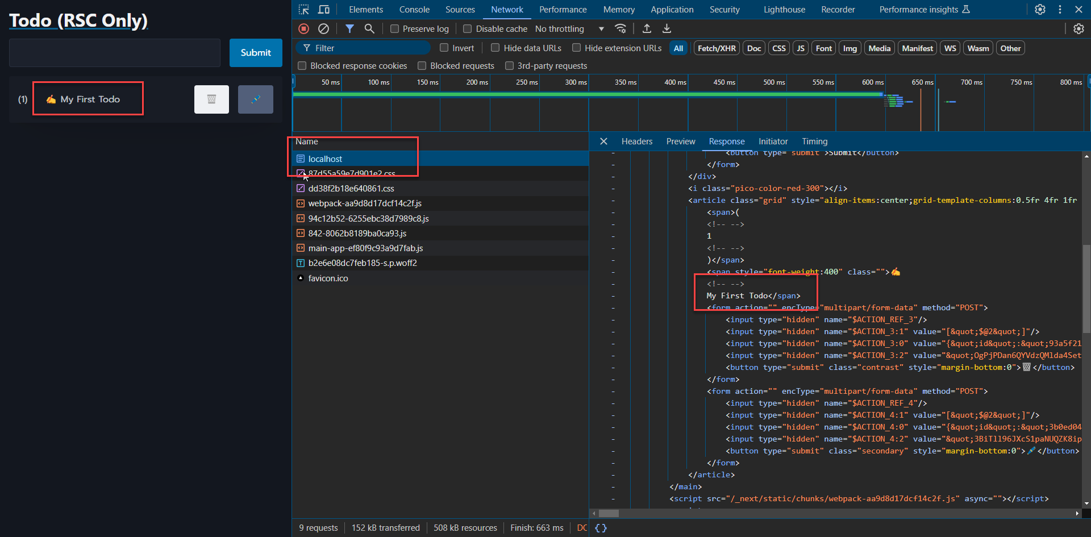This screenshot has width=1091, height=537.
Task: Delete todo with trash button
Action: tap(211, 99)
